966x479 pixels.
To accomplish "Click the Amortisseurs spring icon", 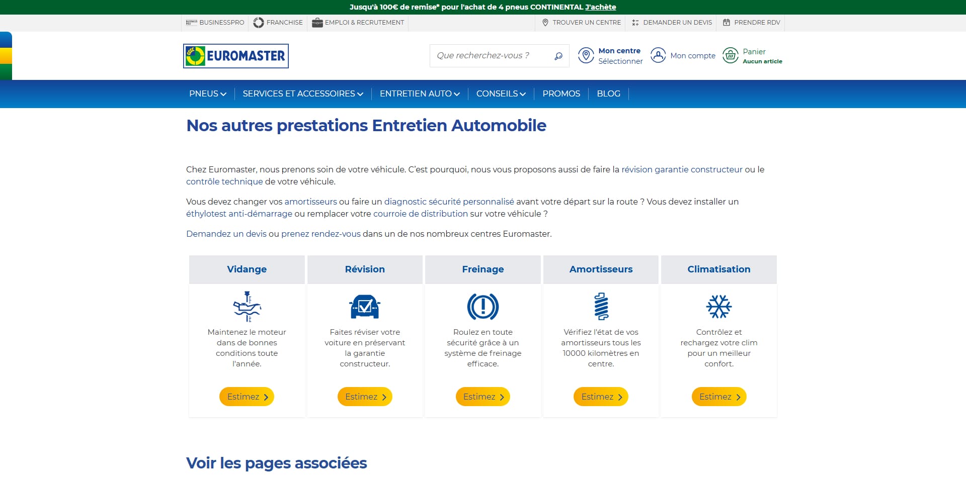I will 601,306.
